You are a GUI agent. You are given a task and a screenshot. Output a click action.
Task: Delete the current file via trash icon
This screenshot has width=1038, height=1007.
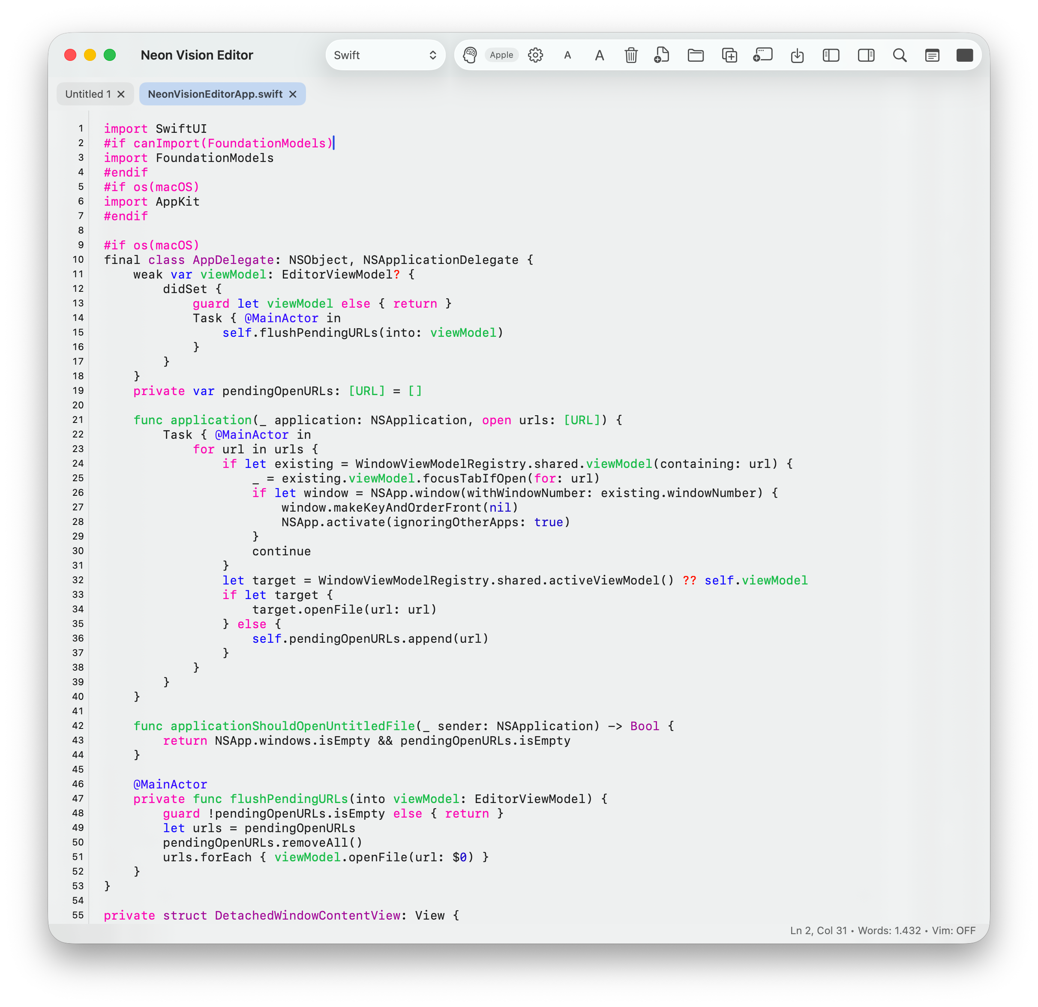(631, 55)
